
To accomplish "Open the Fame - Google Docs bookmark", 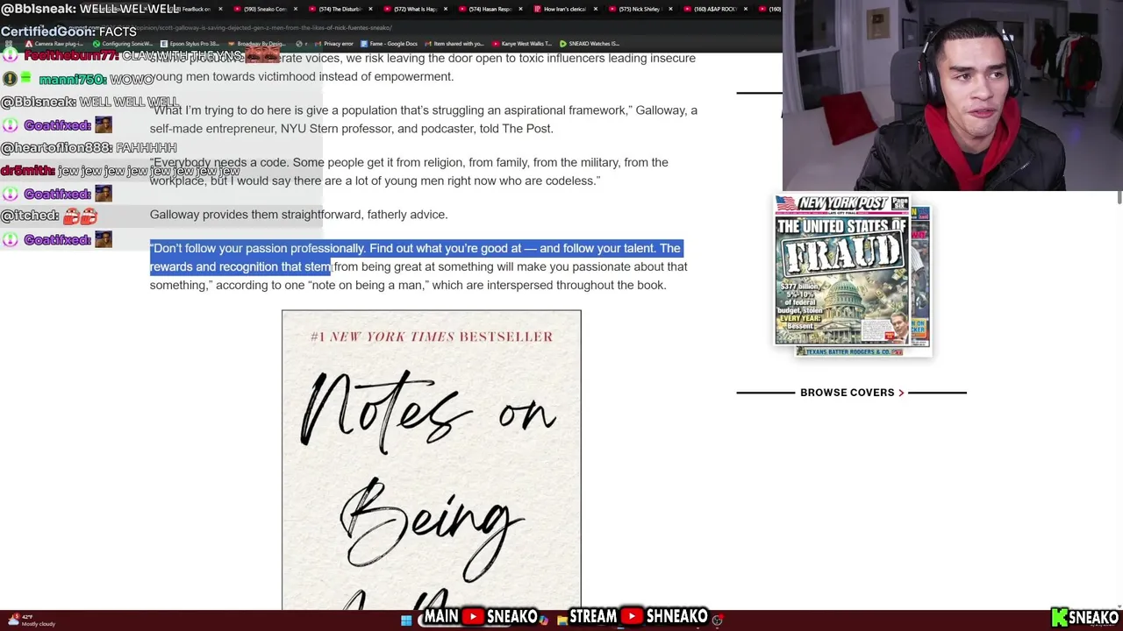I will click(x=388, y=43).
